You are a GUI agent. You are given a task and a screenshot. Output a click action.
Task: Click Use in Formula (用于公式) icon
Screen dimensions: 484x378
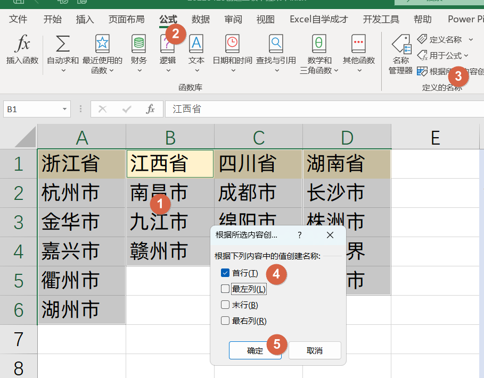[422, 55]
